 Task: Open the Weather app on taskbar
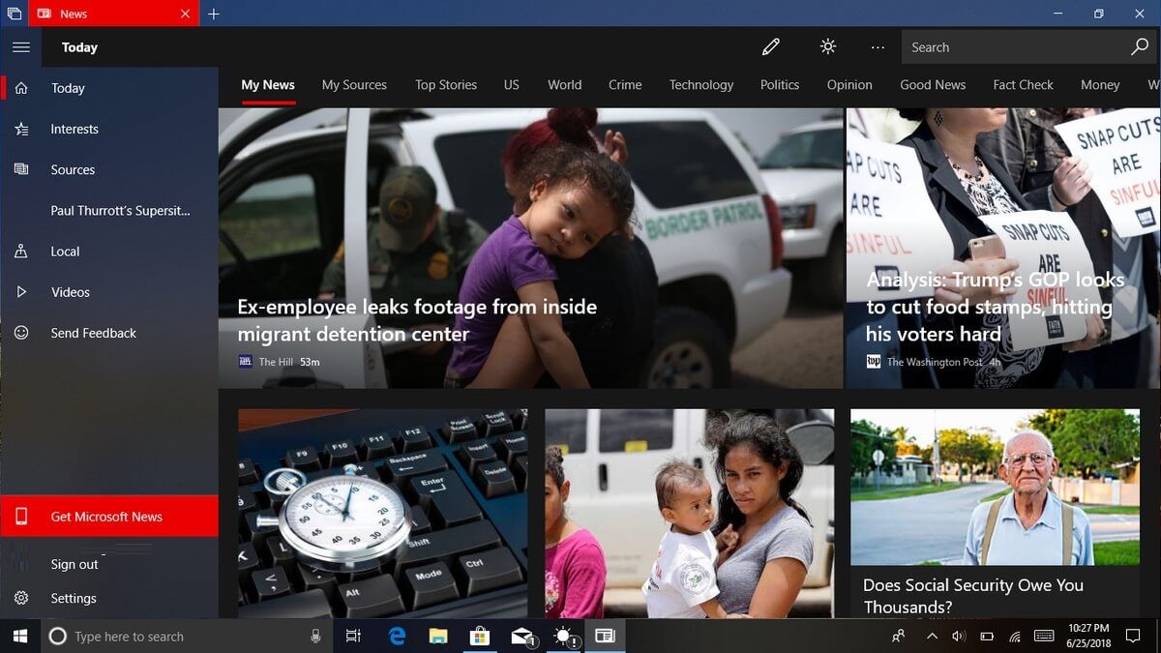click(564, 637)
